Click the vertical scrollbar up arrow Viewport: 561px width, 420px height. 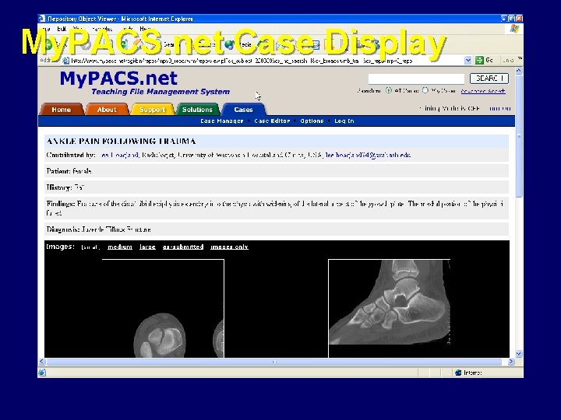[x=519, y=71]
